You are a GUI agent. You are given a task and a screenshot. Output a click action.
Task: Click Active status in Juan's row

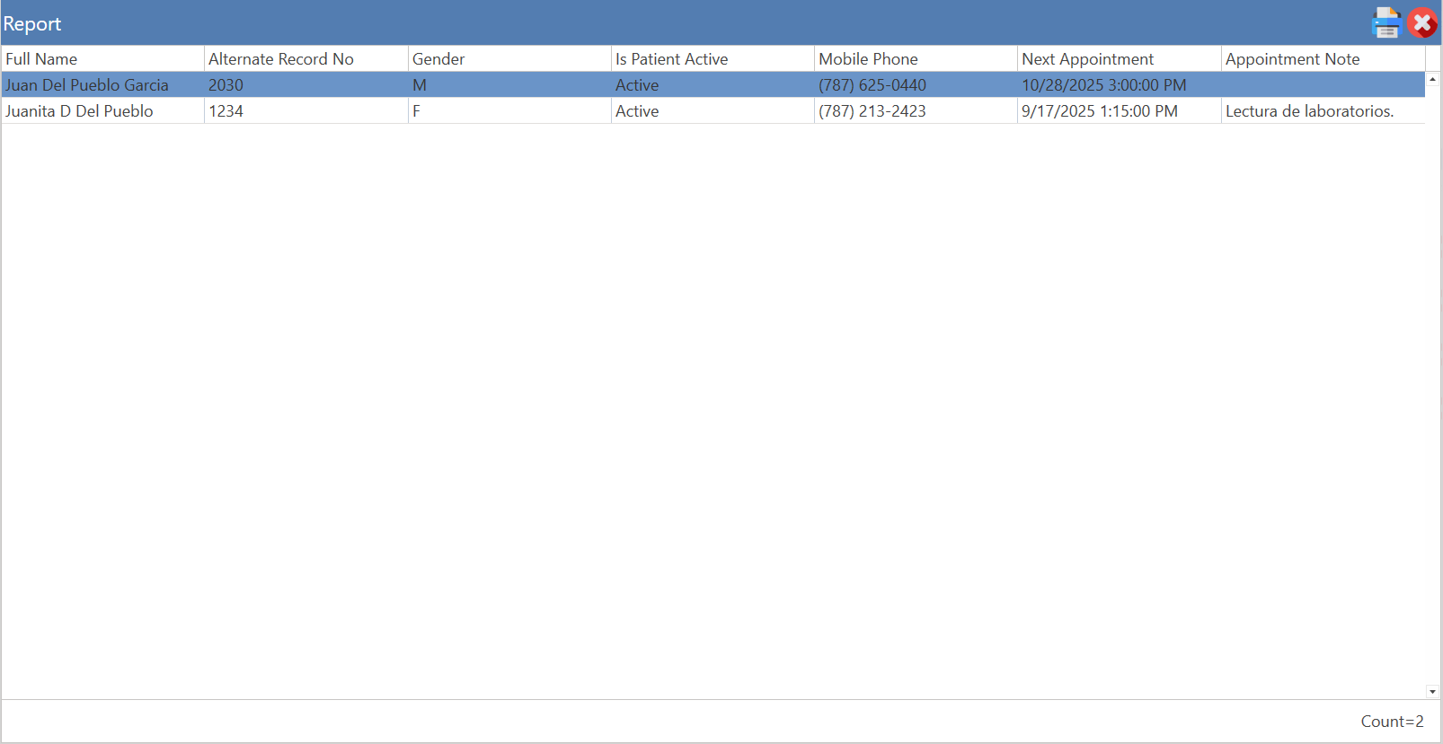pos(713,85)
